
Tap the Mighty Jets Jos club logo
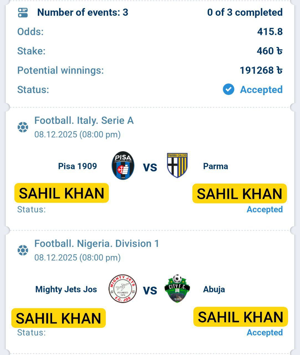coord(122,288)
